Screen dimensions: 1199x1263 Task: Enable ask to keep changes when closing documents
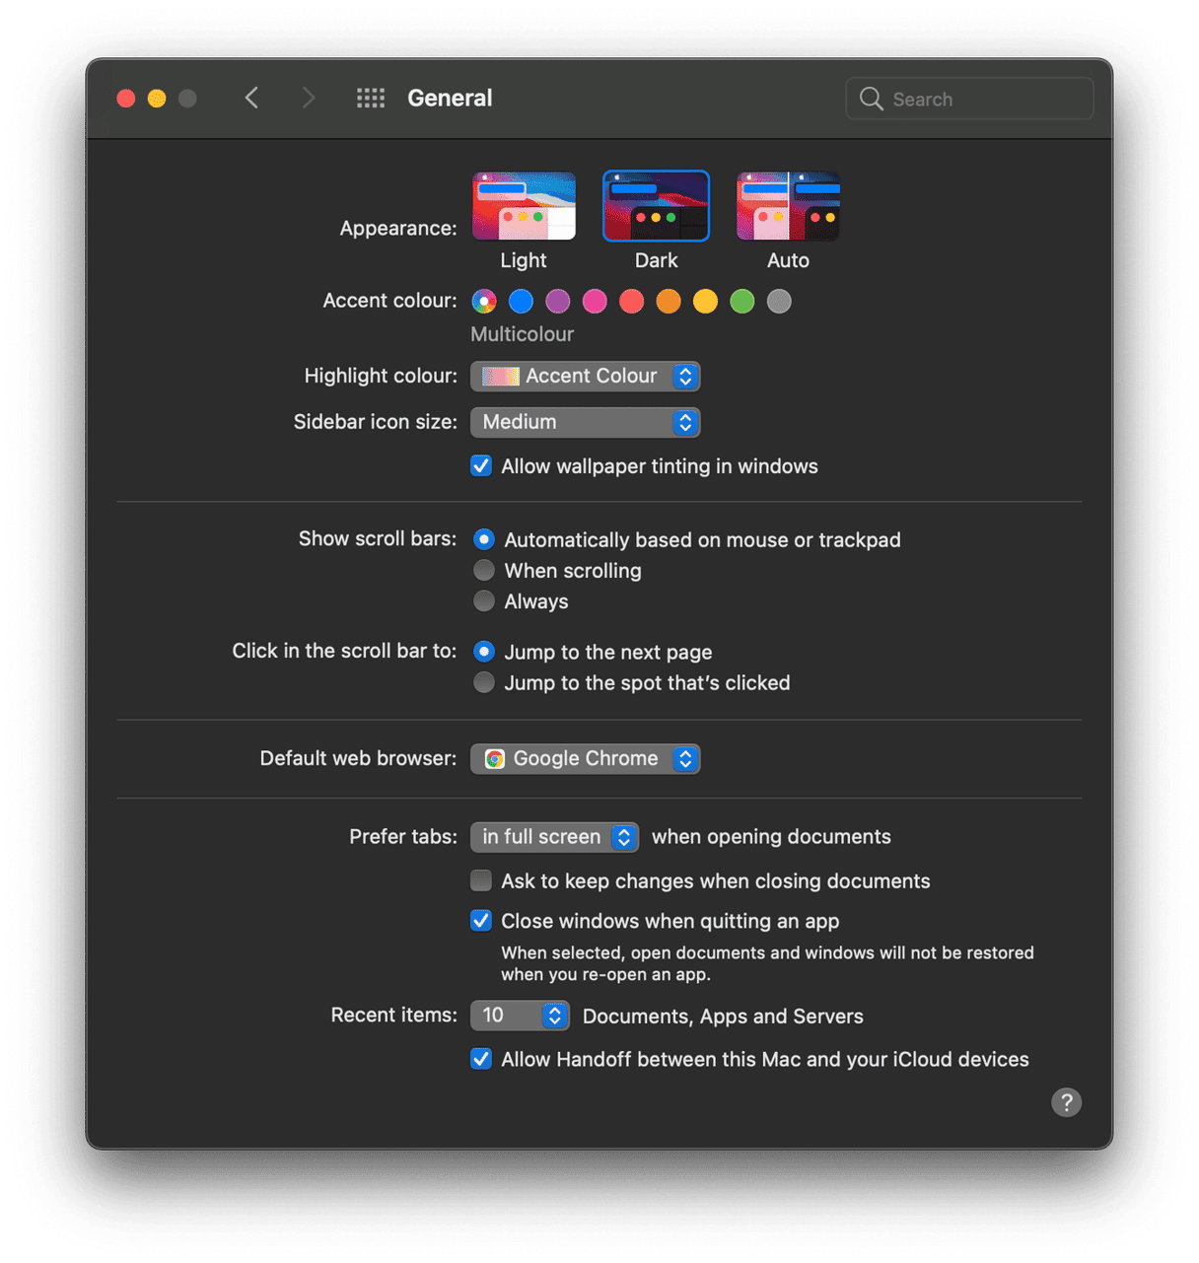coord(480,879)
